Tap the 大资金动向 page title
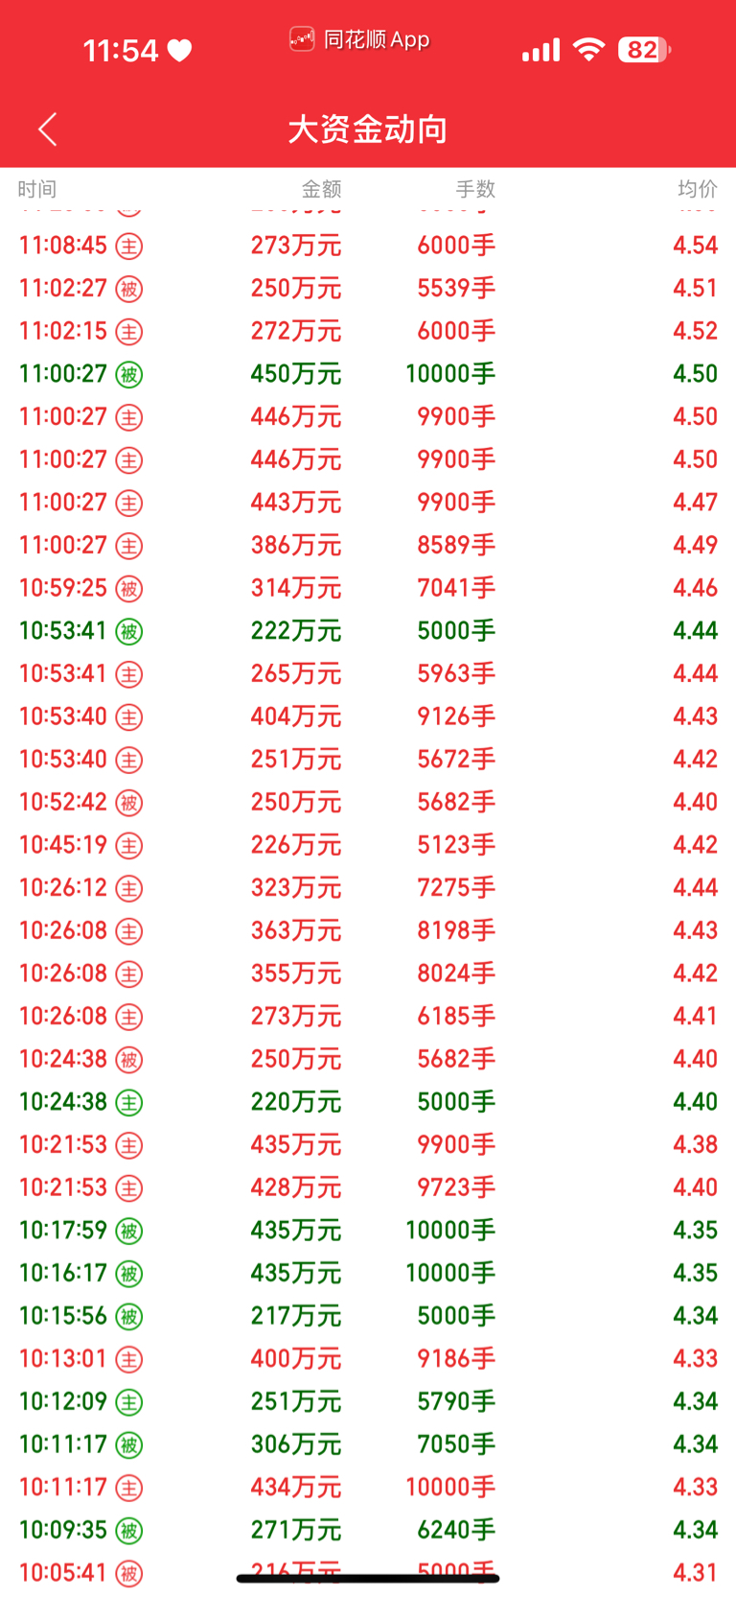This screenshot has width=736, height=1597. (x=368, y=129)
